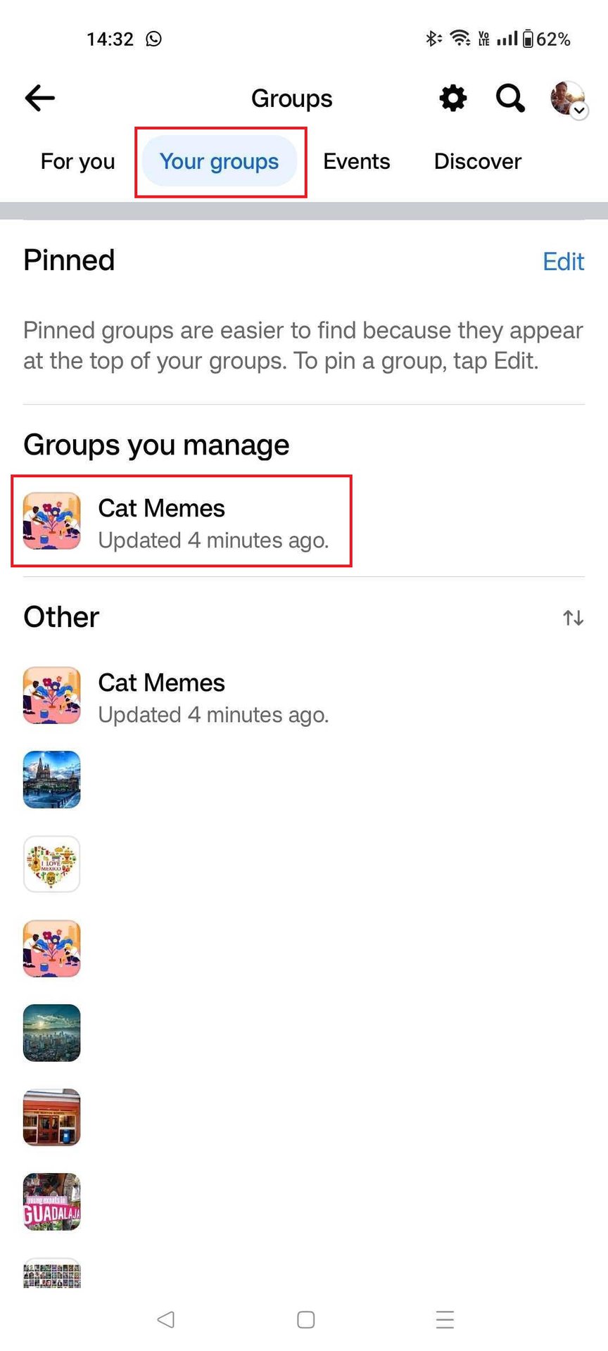Viewport: 608px width, 1351px height.
Task: Open the storefront photo group thumbnail
Action: click(52, 1117)
